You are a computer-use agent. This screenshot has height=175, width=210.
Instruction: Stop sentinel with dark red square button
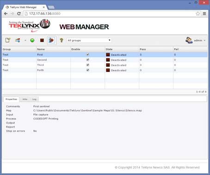coord(42,40)
